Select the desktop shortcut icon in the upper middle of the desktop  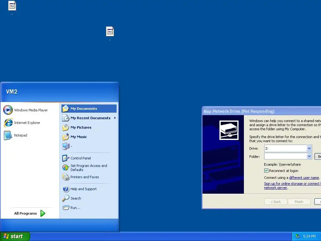110,31
